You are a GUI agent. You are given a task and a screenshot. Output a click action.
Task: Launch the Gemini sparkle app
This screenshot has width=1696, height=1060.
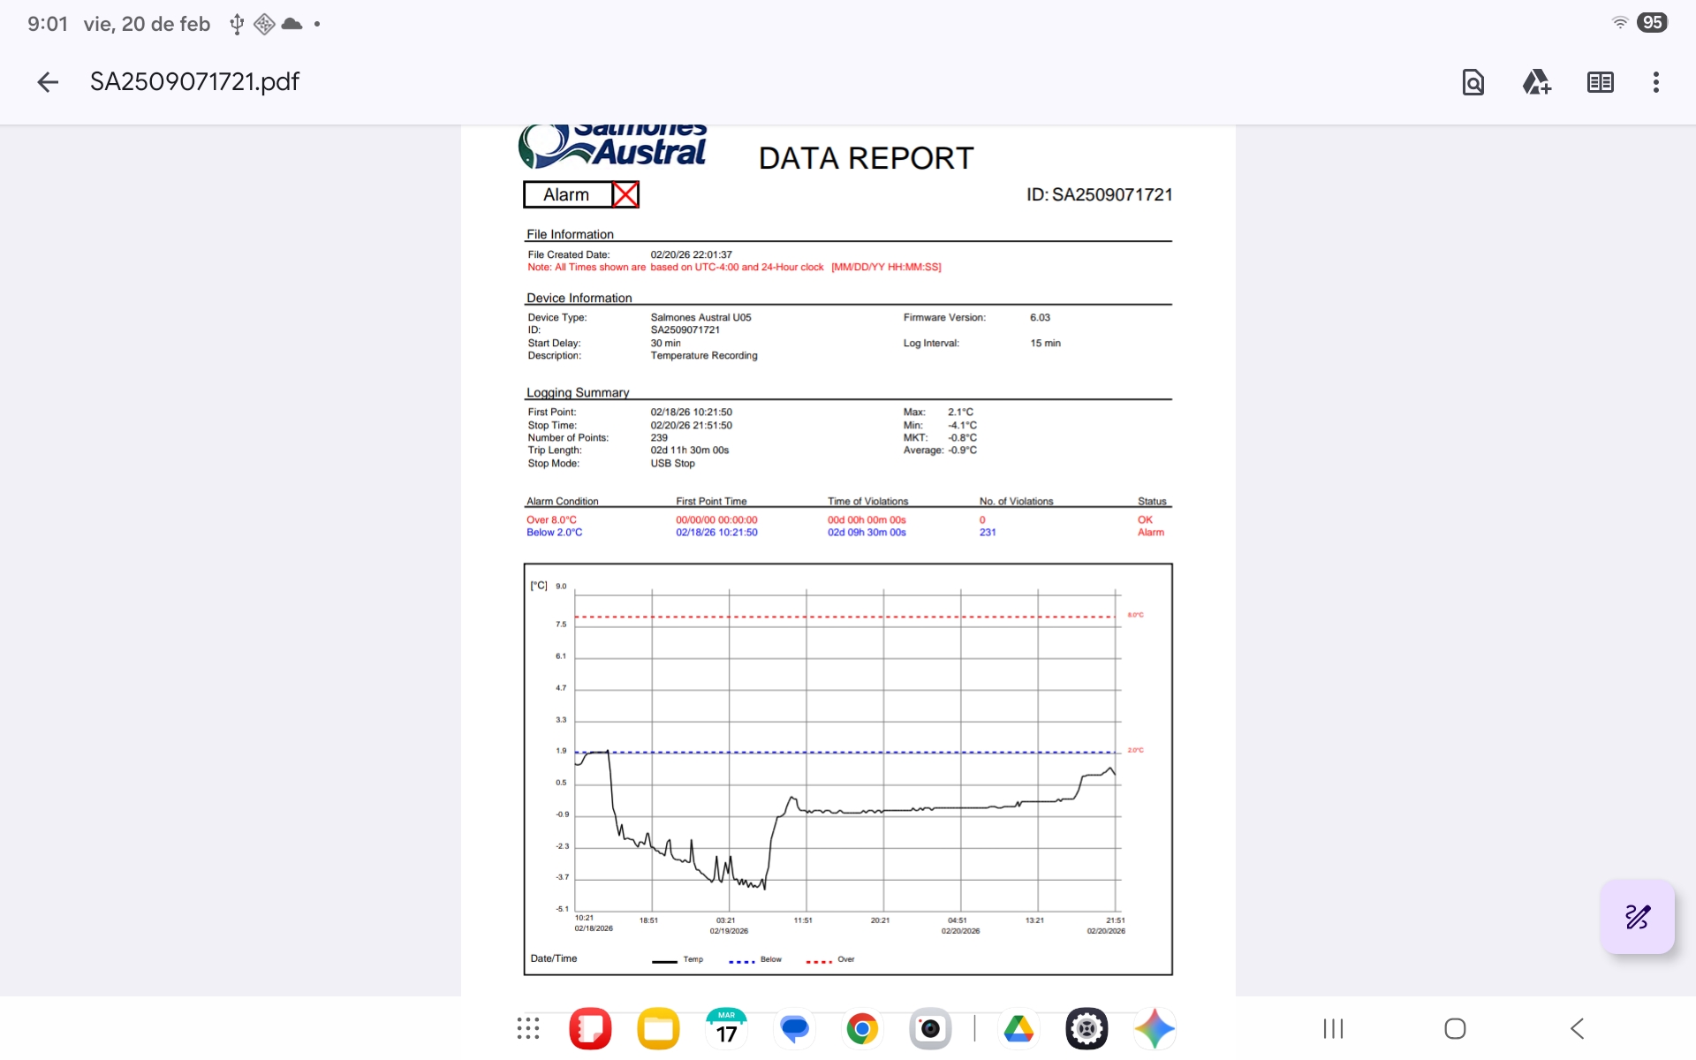click(1155, 1028)
